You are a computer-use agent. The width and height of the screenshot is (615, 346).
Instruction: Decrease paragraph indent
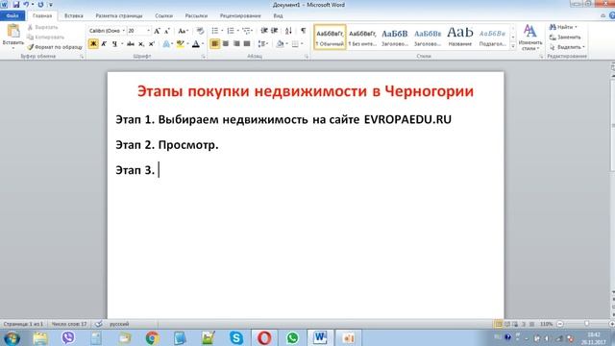tap(264, 31)
